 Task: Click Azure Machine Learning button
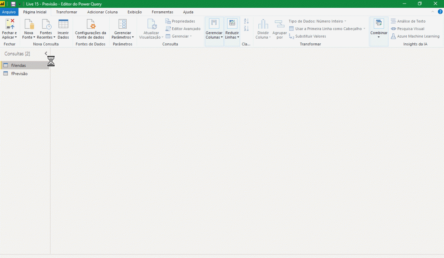(415, 36)
